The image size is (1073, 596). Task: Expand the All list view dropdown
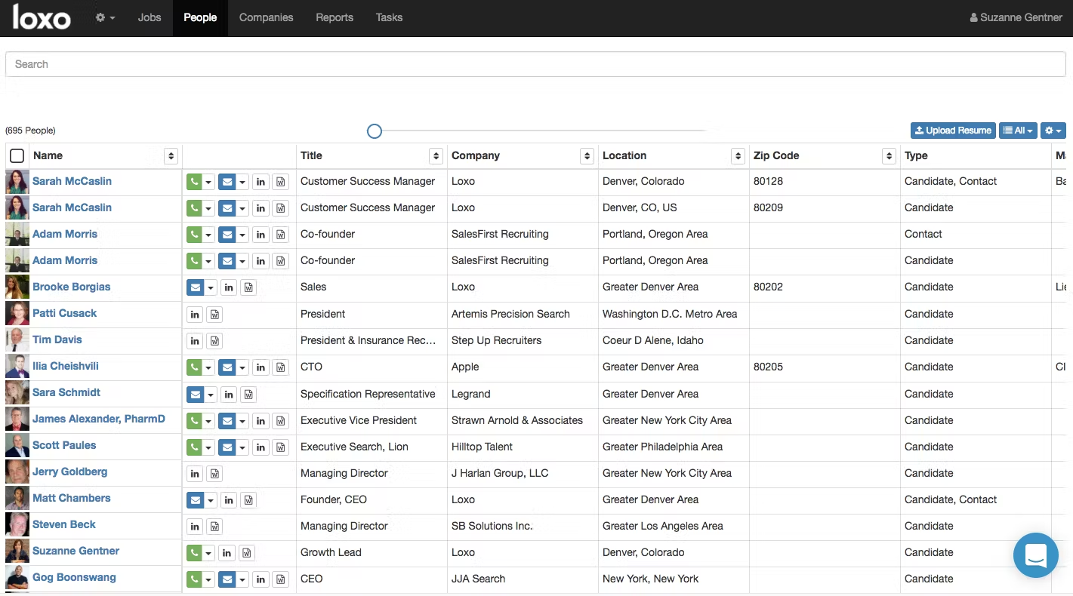[x=1018, y=131]
